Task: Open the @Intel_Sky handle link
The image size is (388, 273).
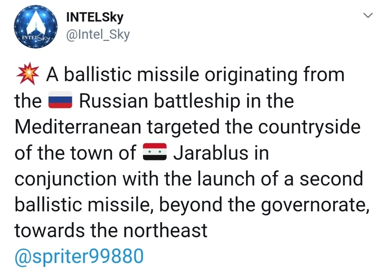Action: (98, 35)
